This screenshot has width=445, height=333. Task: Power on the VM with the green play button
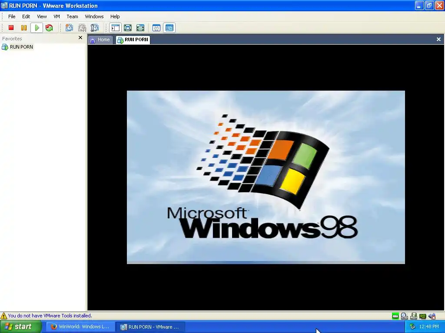pyautogui.click(x=37, y=28)
